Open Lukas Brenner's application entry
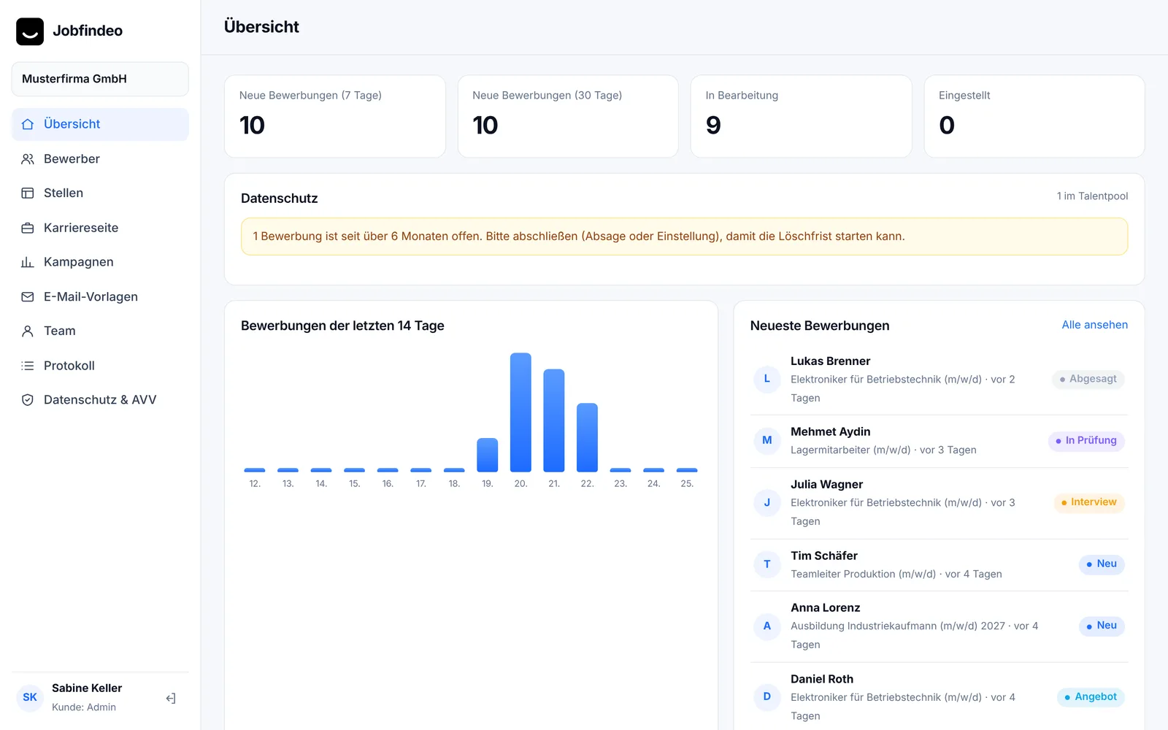This screenshot has height=730, width=1168. tap(939, 380)
